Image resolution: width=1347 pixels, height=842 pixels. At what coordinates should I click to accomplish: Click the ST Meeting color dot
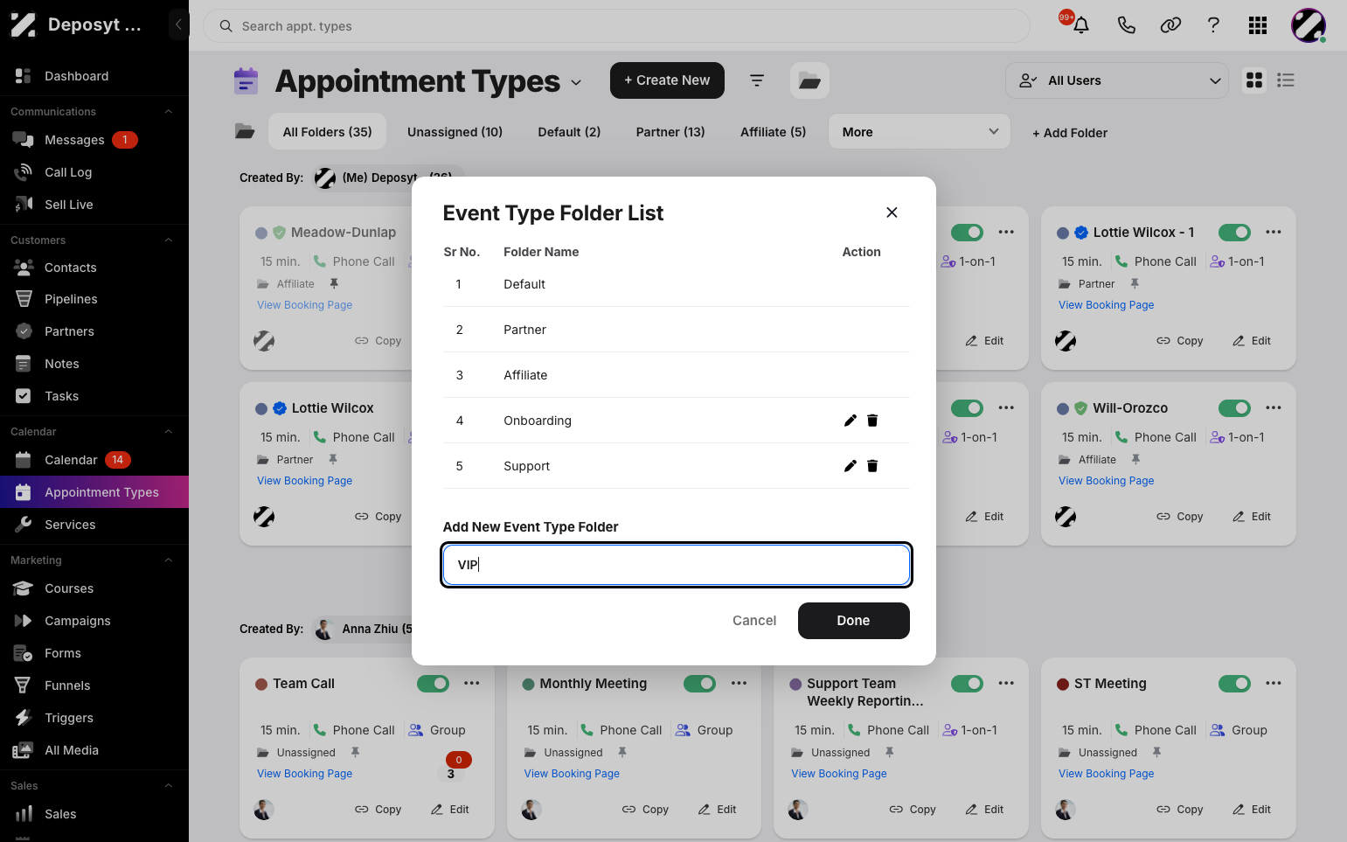coord(1063,684)
